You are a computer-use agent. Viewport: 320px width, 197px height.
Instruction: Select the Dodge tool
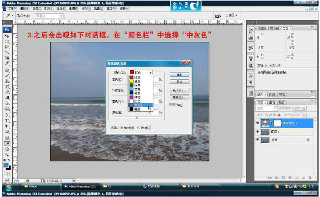pyautogui.click(x=7, y=108)
